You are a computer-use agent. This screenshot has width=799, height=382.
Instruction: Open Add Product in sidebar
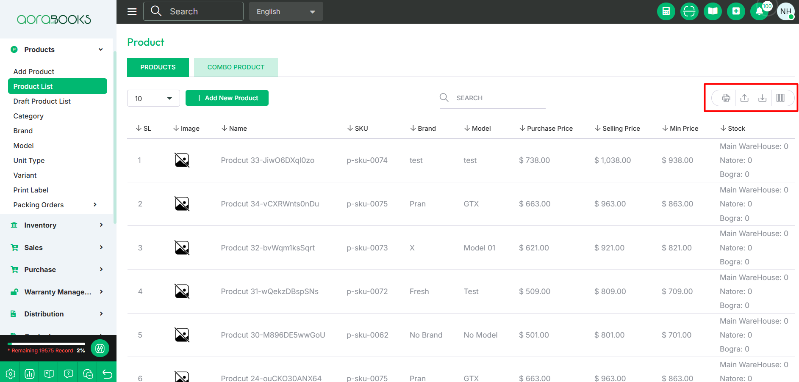coord(34,71)
